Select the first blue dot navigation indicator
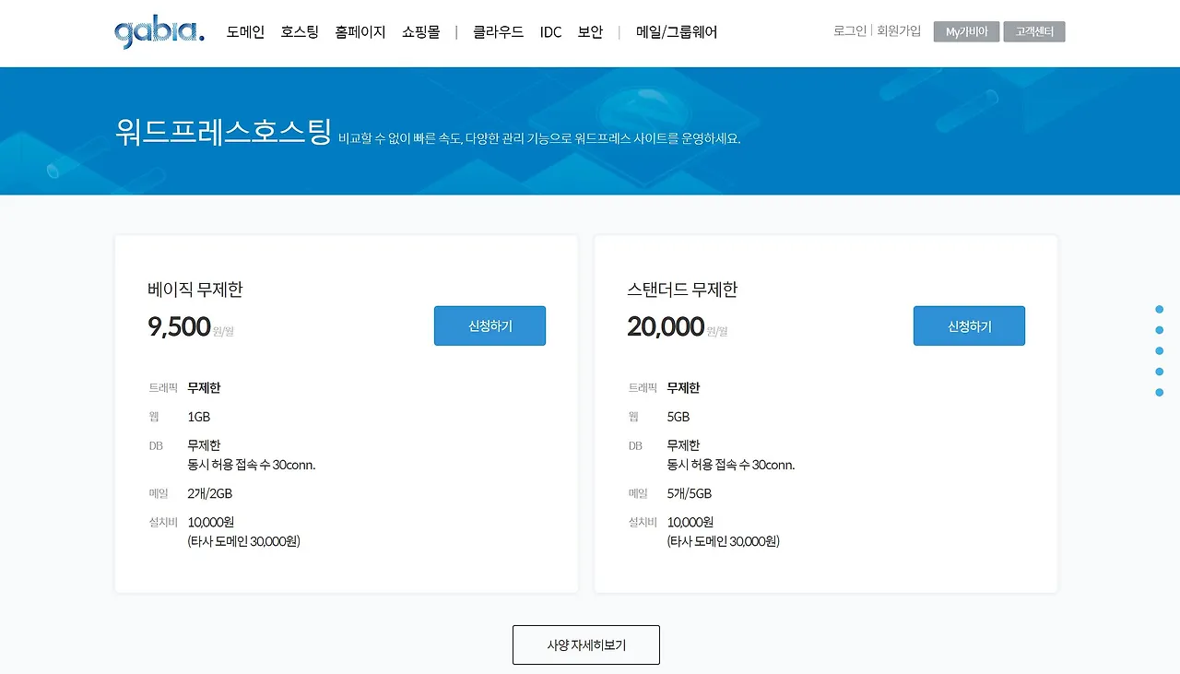 coord(1159,309)
